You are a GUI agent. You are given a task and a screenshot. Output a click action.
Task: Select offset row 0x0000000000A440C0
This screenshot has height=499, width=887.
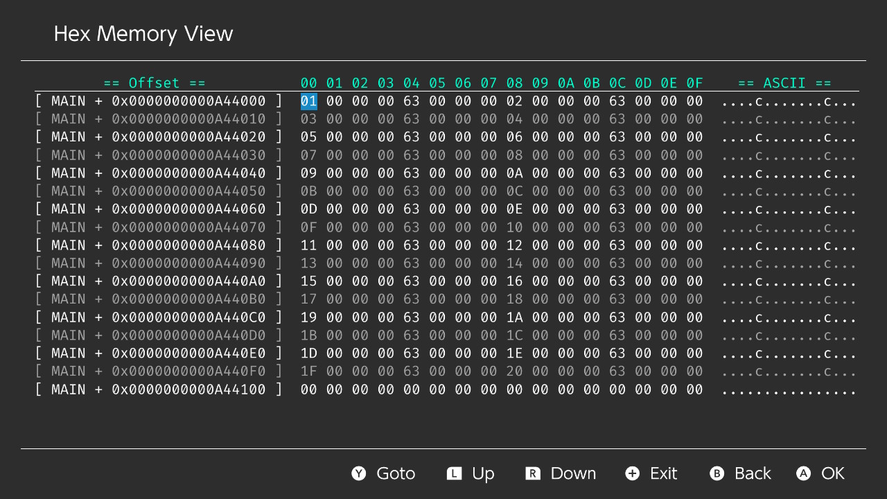[x=159, y=317]
